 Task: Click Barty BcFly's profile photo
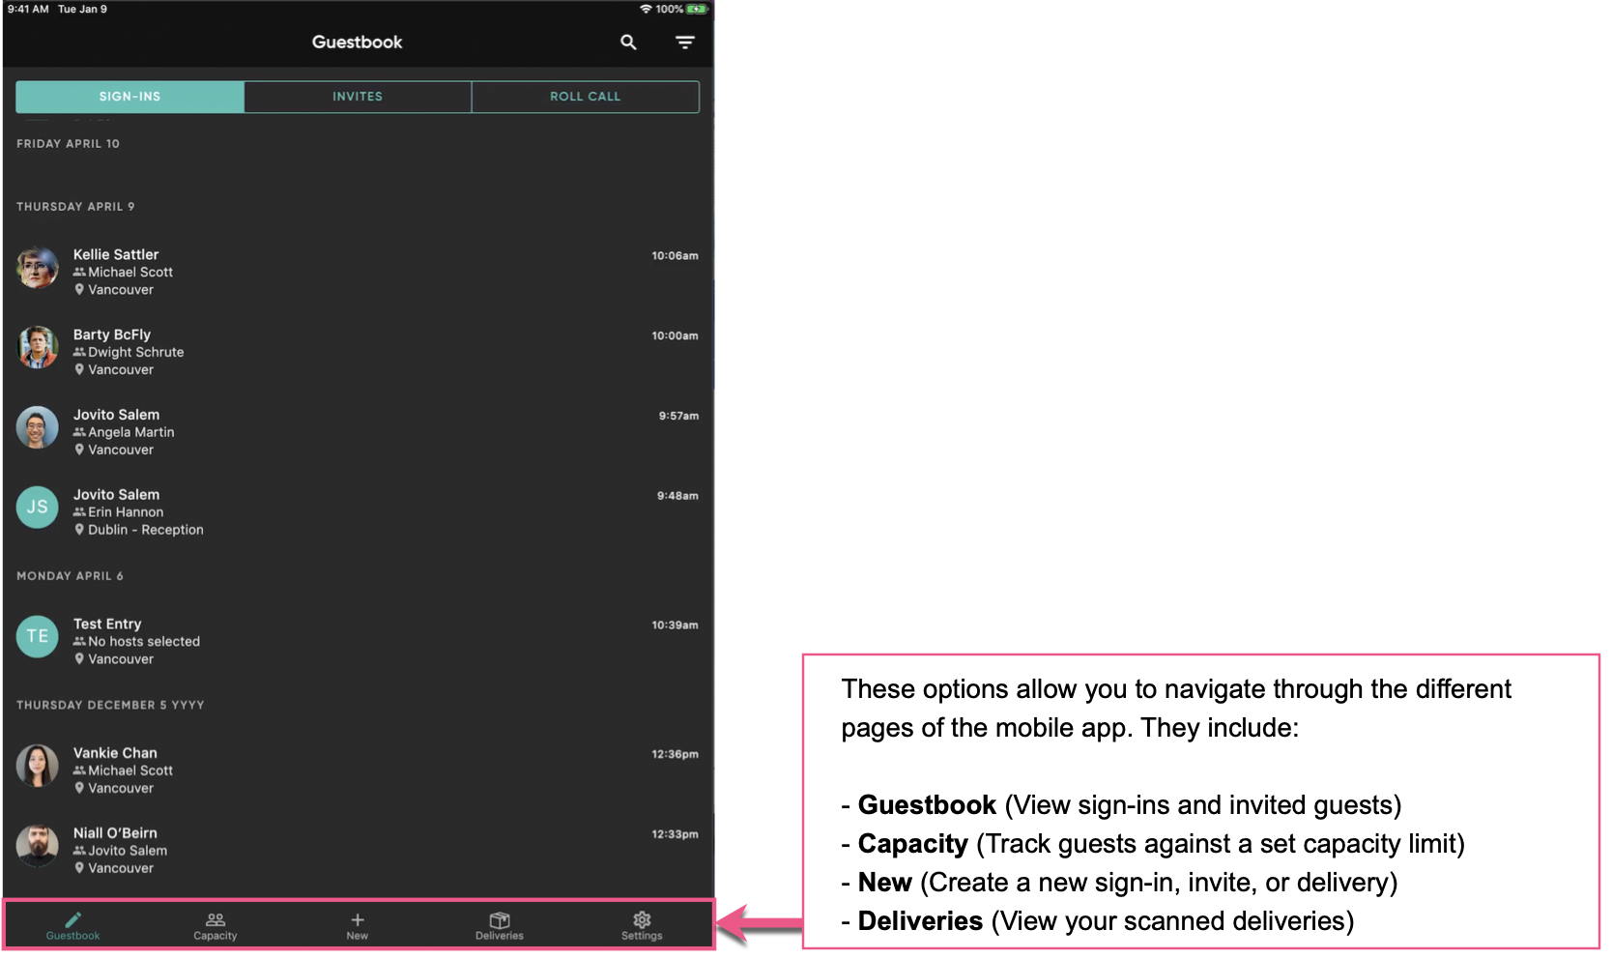pos(37,348)
